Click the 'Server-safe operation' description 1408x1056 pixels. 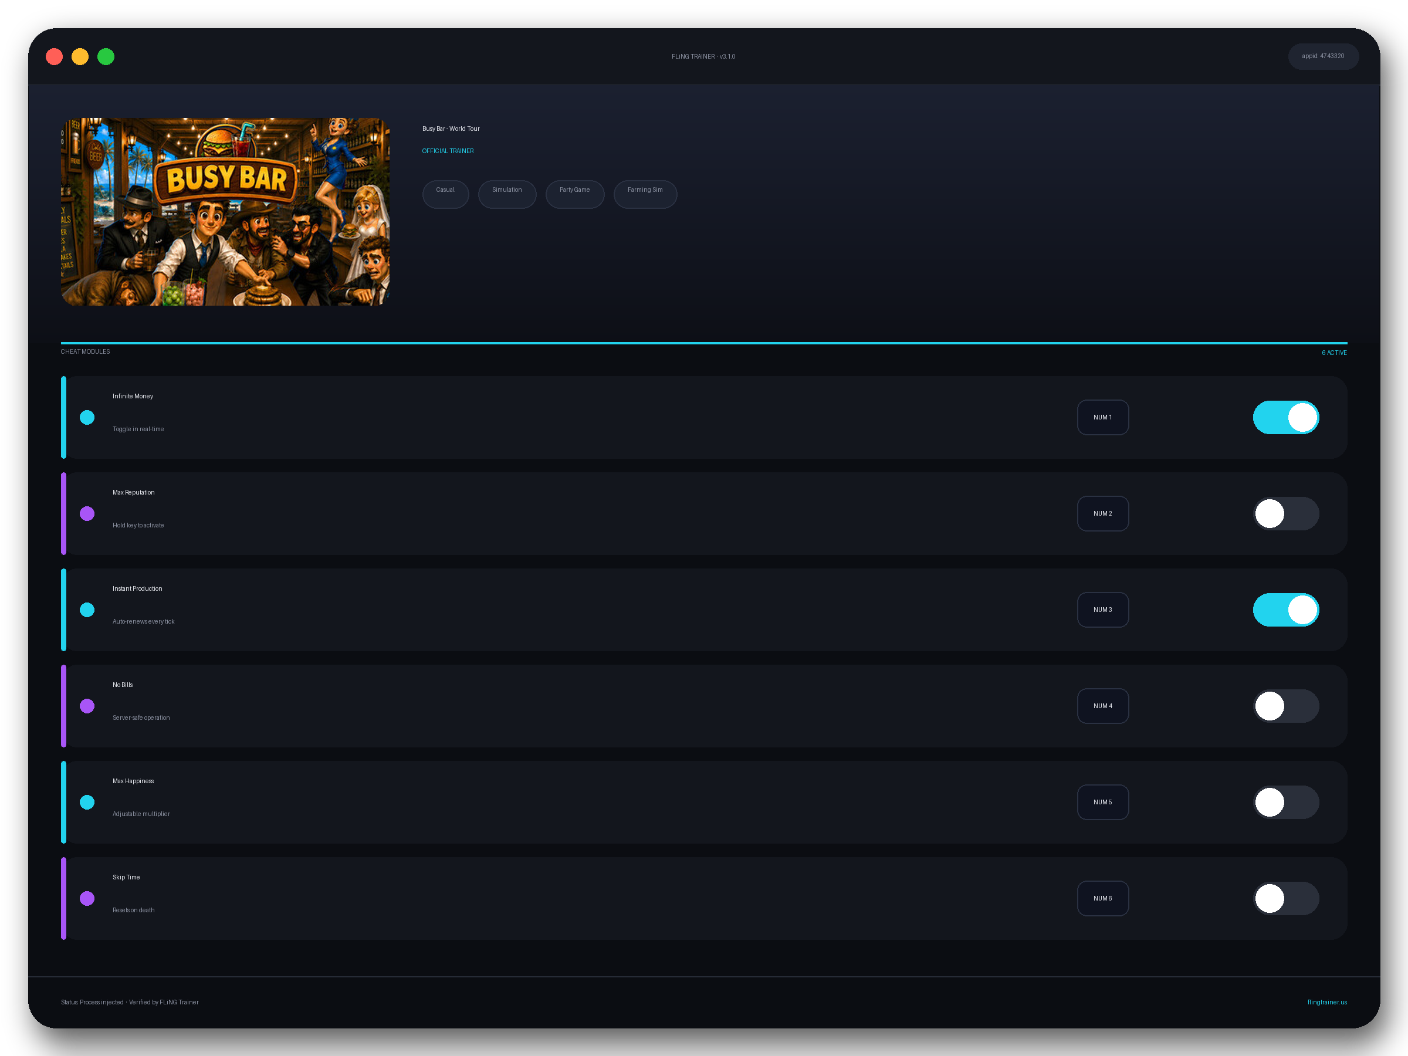coord(141,717)
